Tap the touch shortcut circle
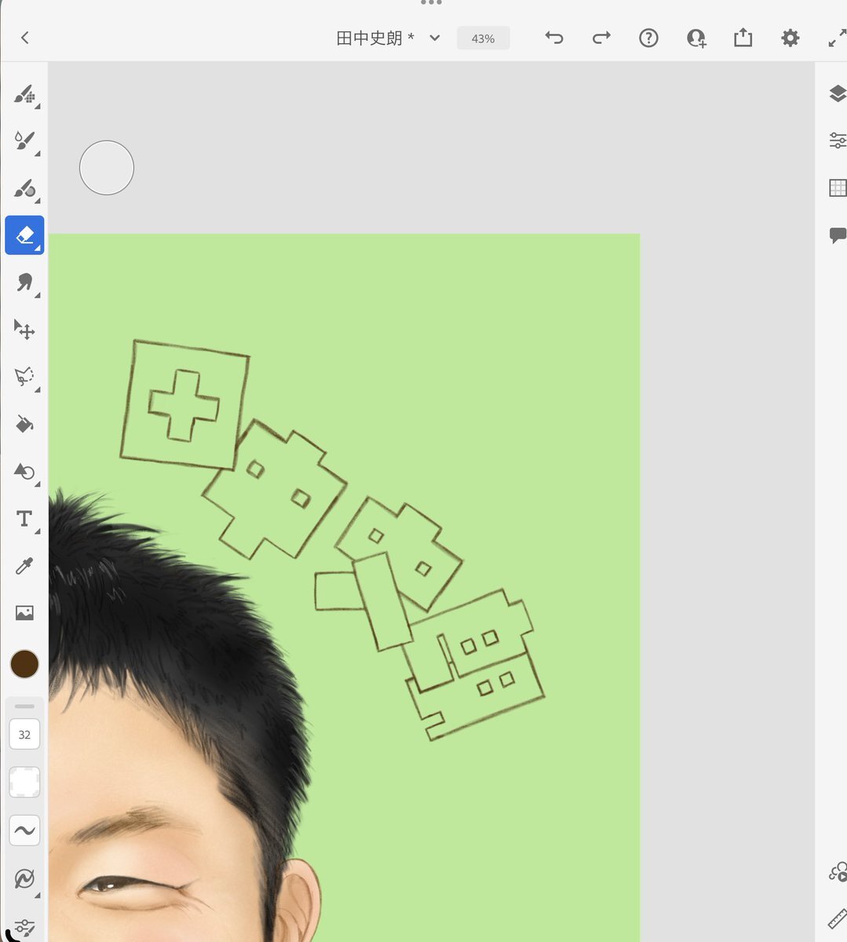The width and height of the screenshot is (847, 942). [107, 168]
